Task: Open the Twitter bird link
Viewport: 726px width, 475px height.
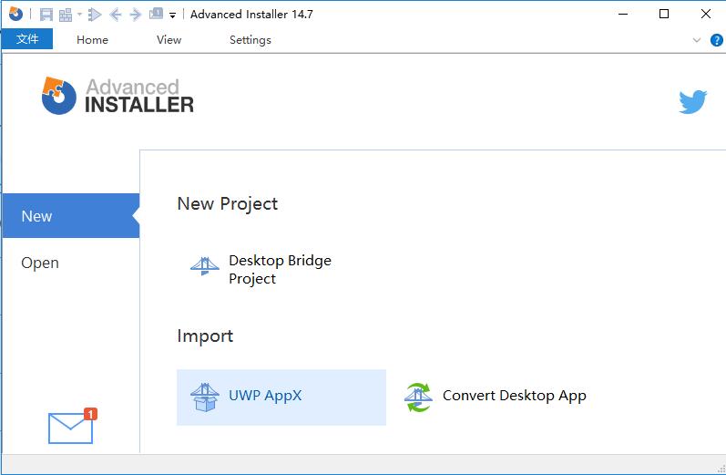Action: (692, 101)
